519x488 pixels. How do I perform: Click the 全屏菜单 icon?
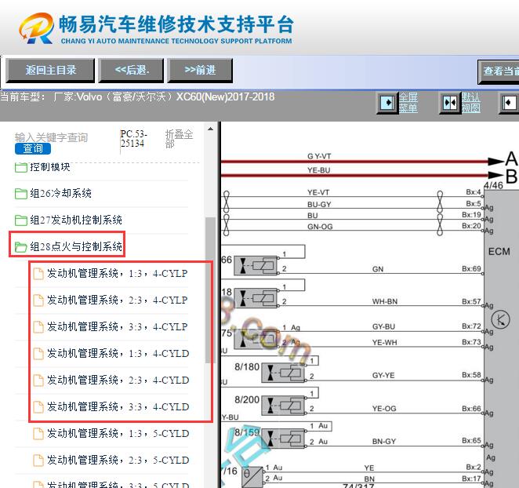click(x=387, y=103)
